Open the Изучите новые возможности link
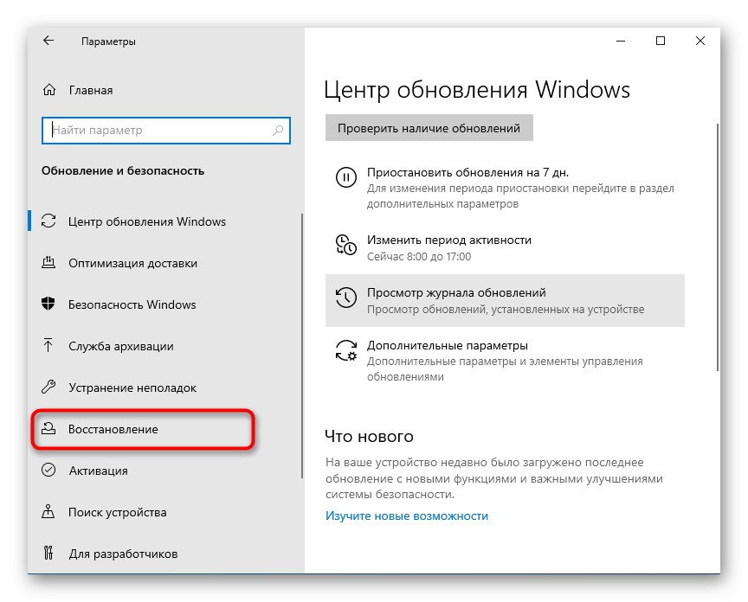748x602 pixels. [x=407, y=516]
